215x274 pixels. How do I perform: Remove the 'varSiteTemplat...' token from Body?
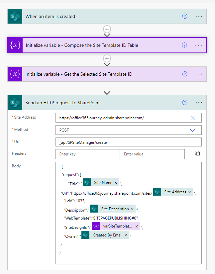point(137,226)
